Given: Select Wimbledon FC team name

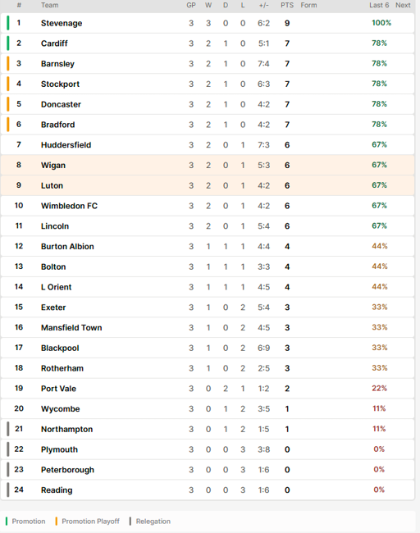Looking at the screenshot, I should coord(69,206).
